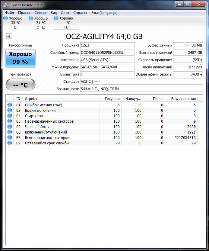Open the Справка menu
This screenshot has width=209, height=251.
coord(80,13)
